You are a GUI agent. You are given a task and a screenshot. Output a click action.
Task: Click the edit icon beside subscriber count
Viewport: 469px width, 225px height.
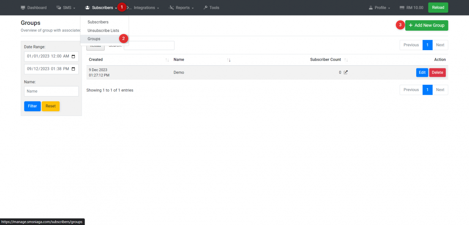(x=346, y=72)
